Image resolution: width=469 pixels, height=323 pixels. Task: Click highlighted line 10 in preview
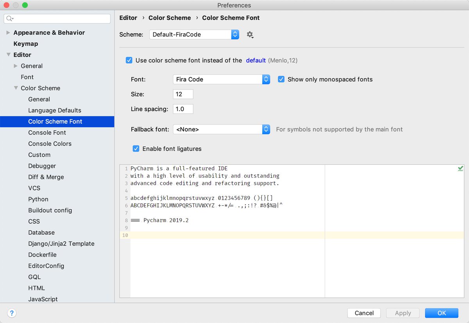click(297, 235)
